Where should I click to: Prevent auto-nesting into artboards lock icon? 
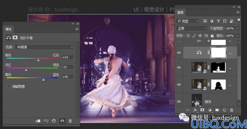(x=206, y=36)
